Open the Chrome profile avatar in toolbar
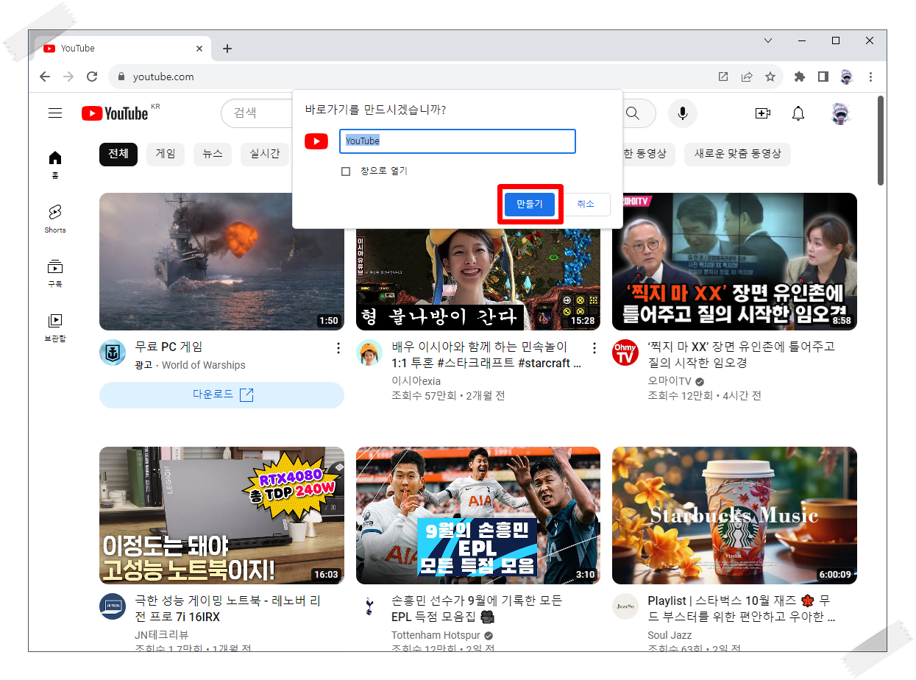Viewport: 916px width, 680px height. [x=847, y=77]
